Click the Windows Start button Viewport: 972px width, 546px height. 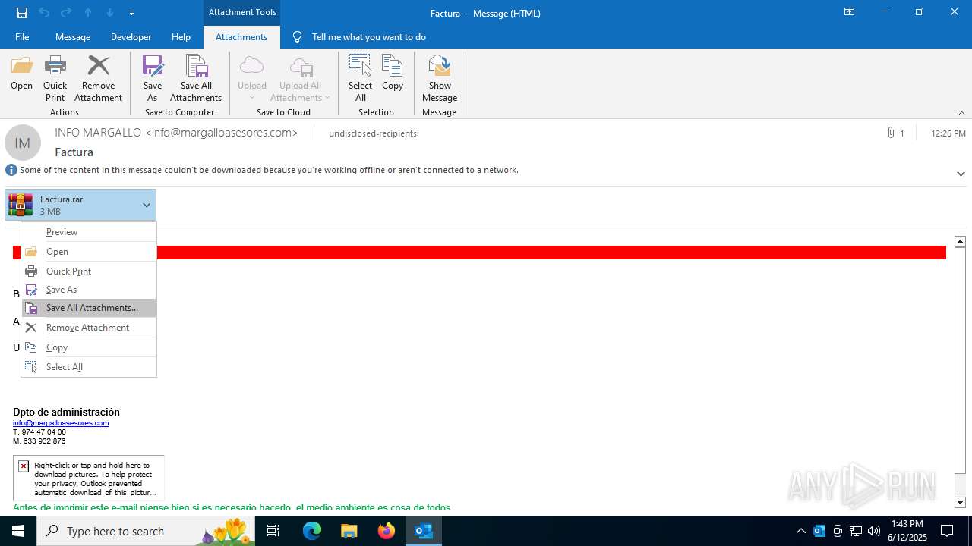(x=18, y=531)
